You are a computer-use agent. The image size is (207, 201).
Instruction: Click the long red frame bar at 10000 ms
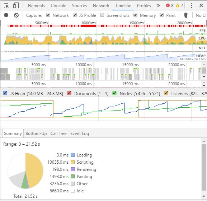click(x=88, y=26)
